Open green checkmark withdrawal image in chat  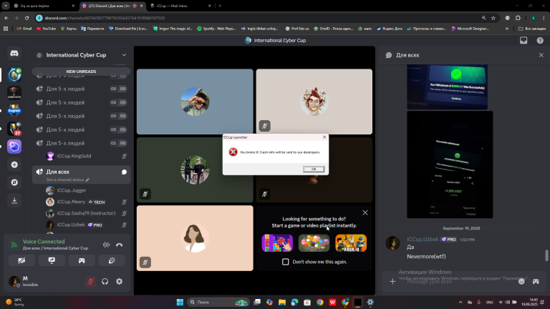pyautogui.click(x=447, y=87)
